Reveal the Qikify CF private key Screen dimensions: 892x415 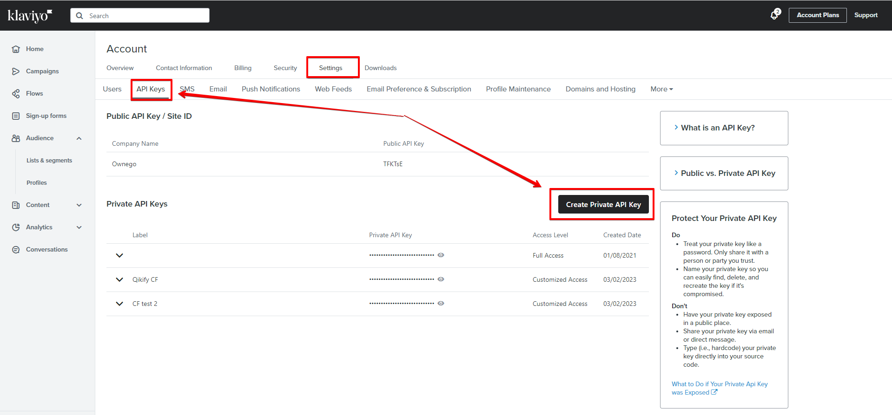441,279
